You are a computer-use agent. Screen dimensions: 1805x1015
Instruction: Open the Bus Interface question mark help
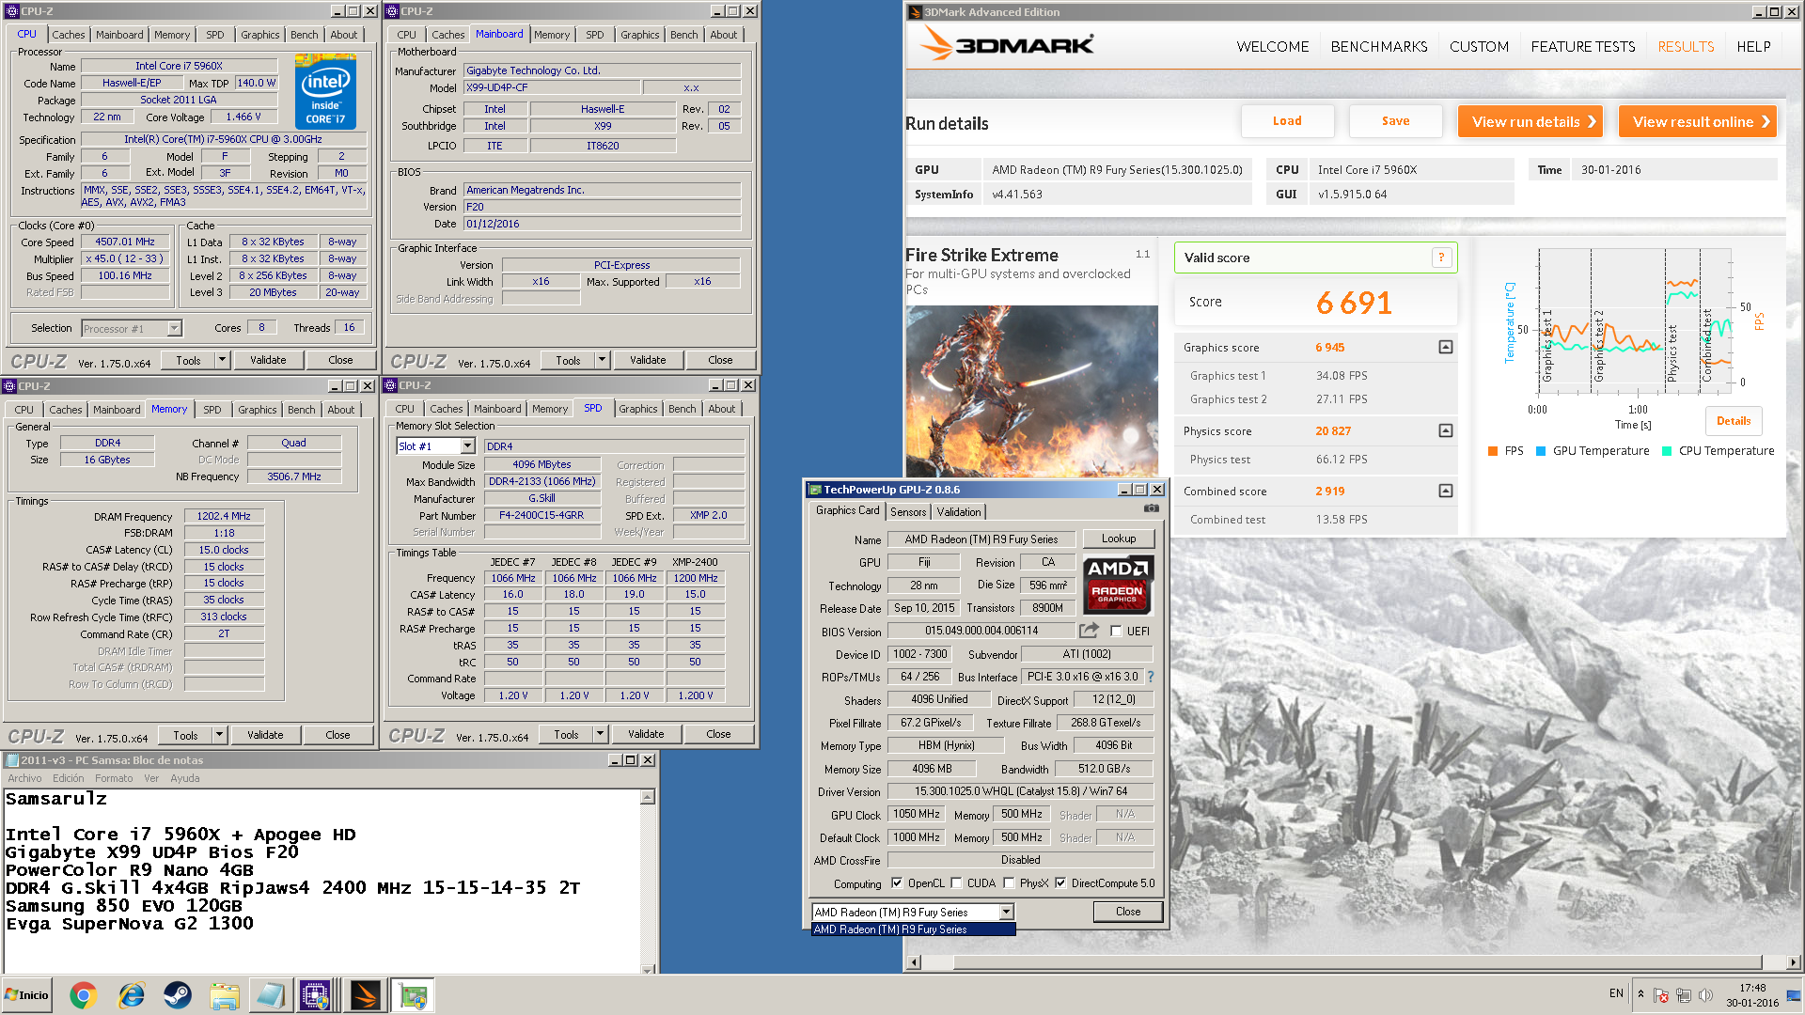tap(1151, 677)
